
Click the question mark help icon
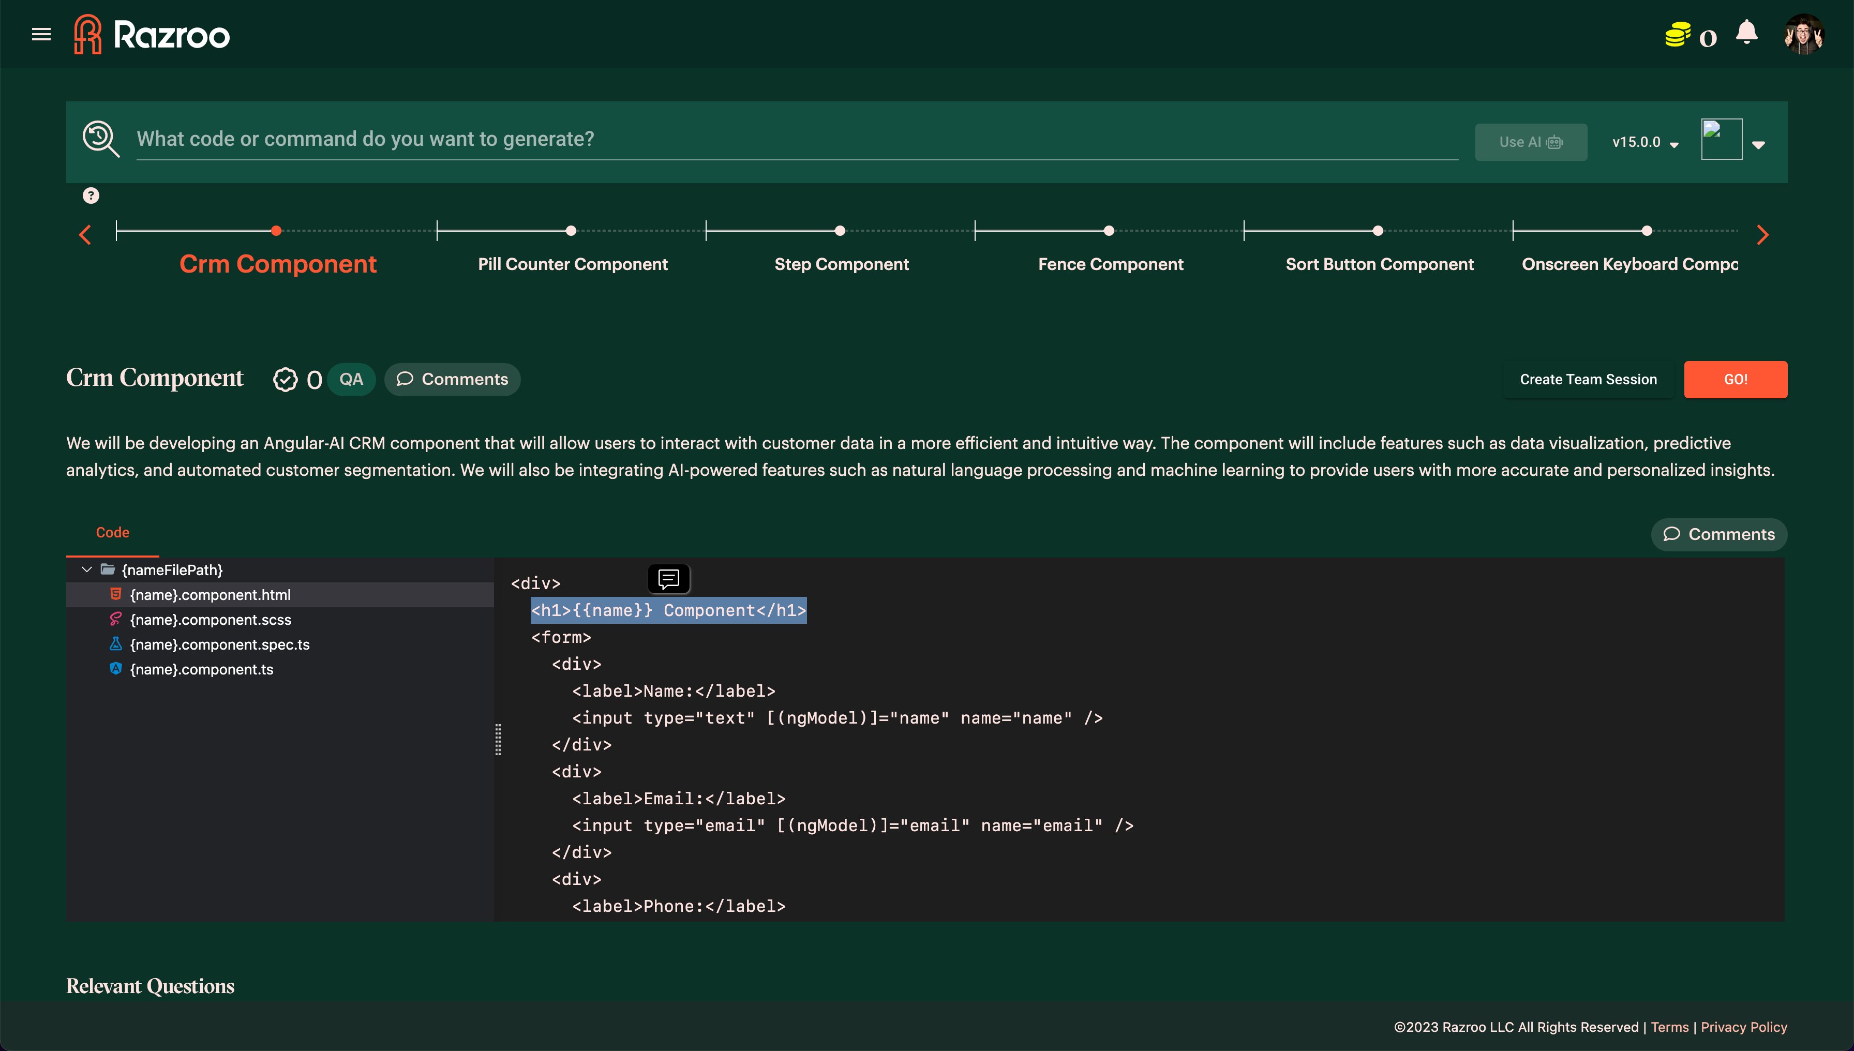point(91,196)
